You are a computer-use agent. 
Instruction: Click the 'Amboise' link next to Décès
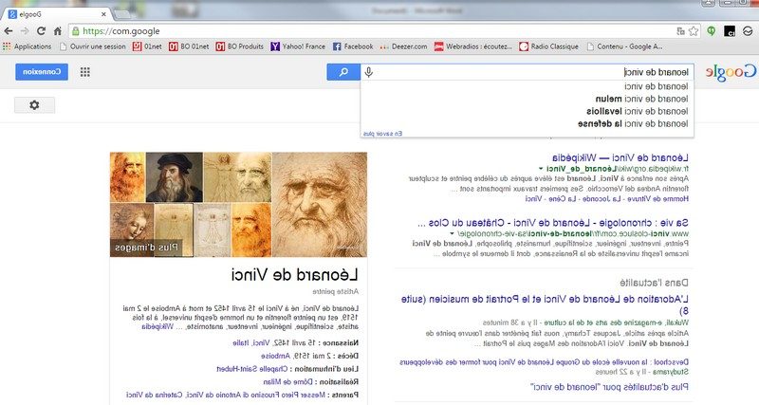point(276,356)
